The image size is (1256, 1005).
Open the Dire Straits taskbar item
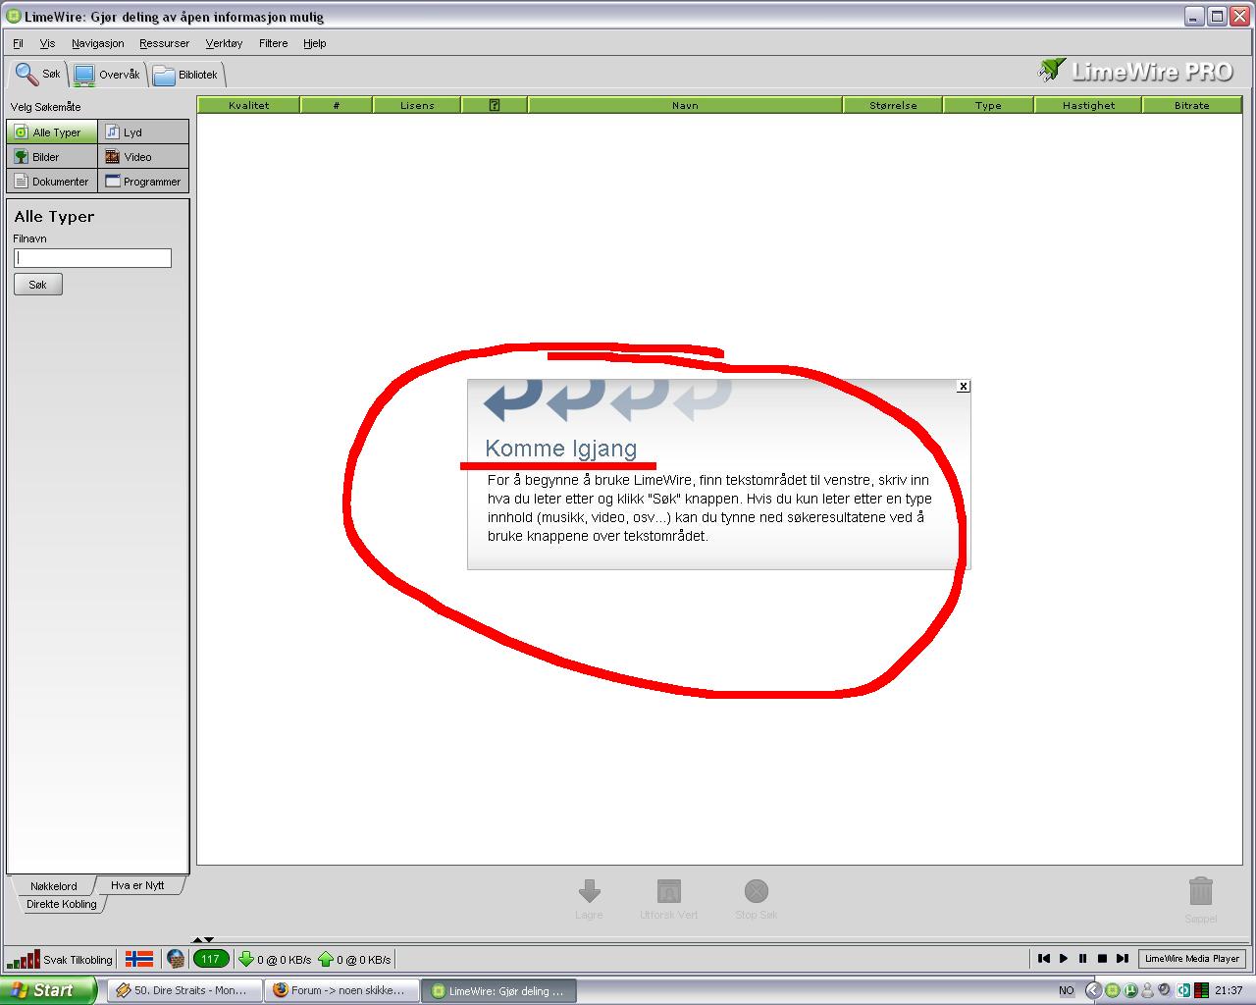tap(183, 990)
